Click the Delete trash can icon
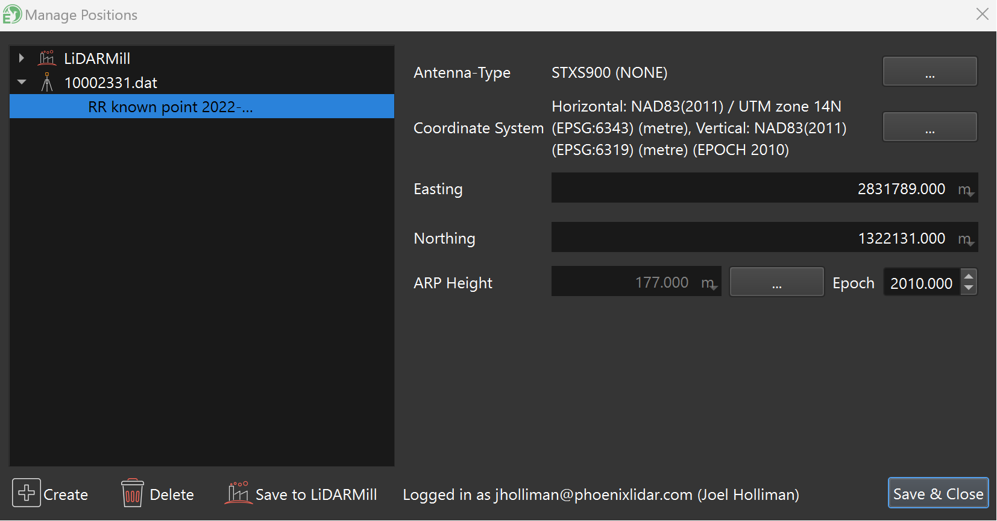 pyautogui.click(x=133, y=493)
